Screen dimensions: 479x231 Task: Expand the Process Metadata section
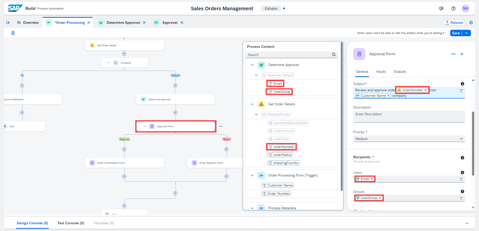point(252,208)
